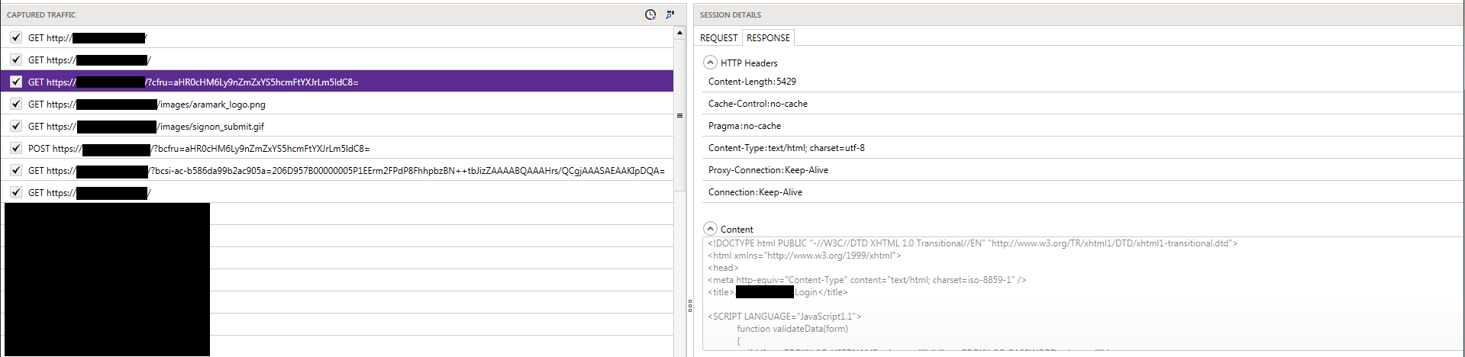Uncheck the first GET http request checkbox
The height and width of the screenshot is (357, 1465).
point(16,37)
